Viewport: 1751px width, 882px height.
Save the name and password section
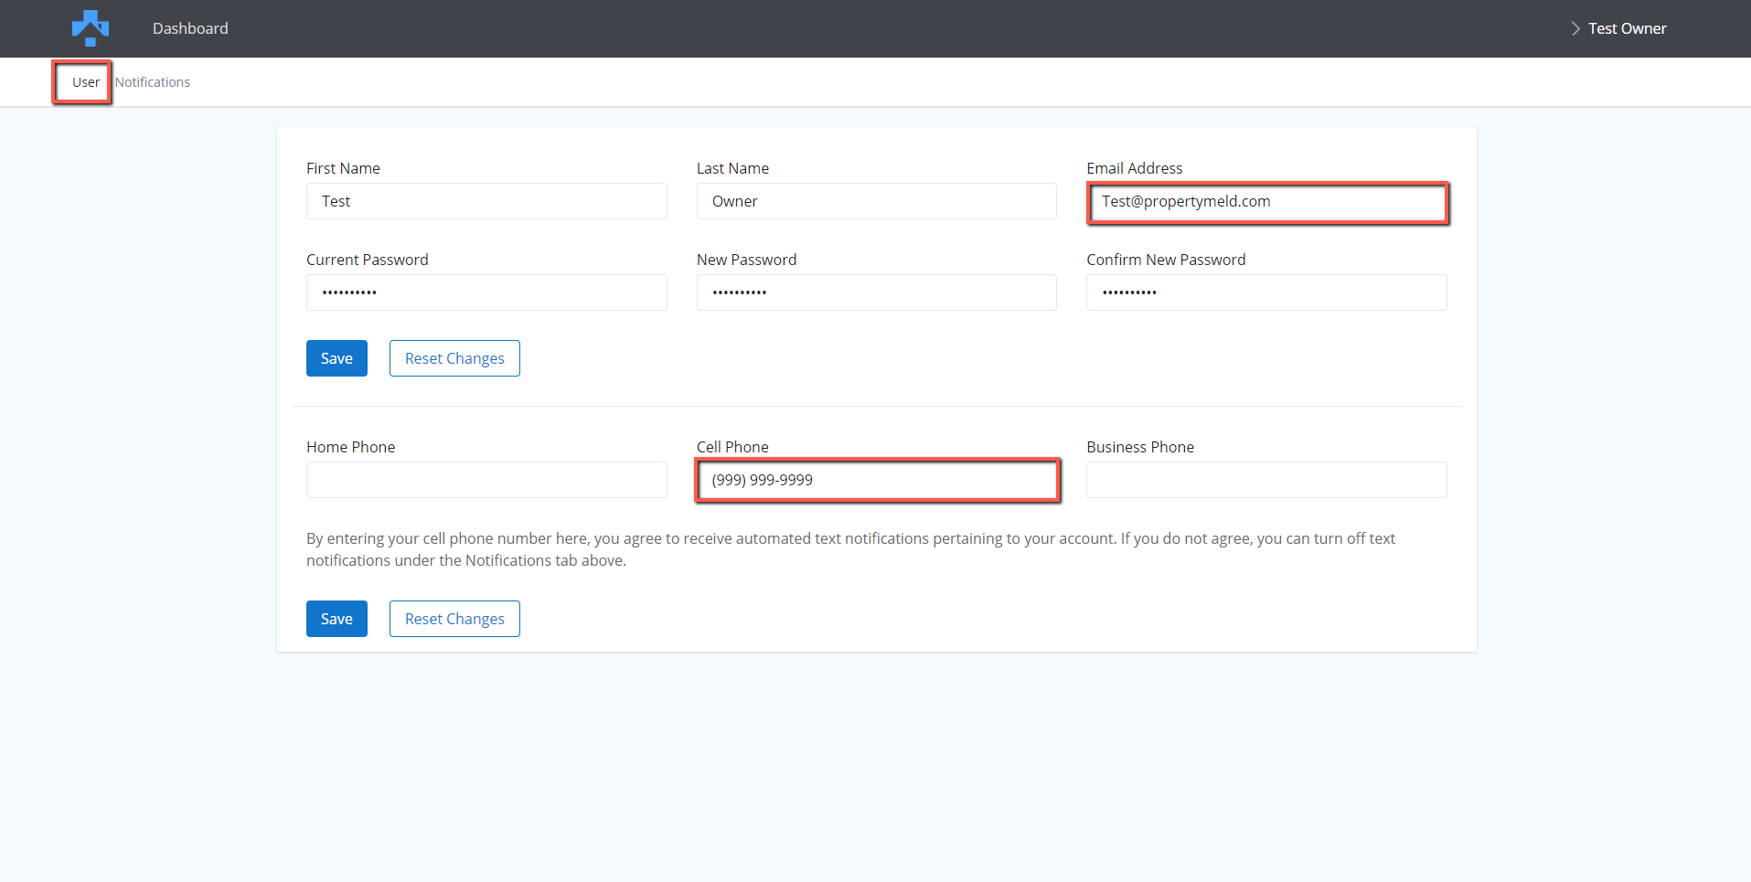pyautogui.click(x=336, y=358)
